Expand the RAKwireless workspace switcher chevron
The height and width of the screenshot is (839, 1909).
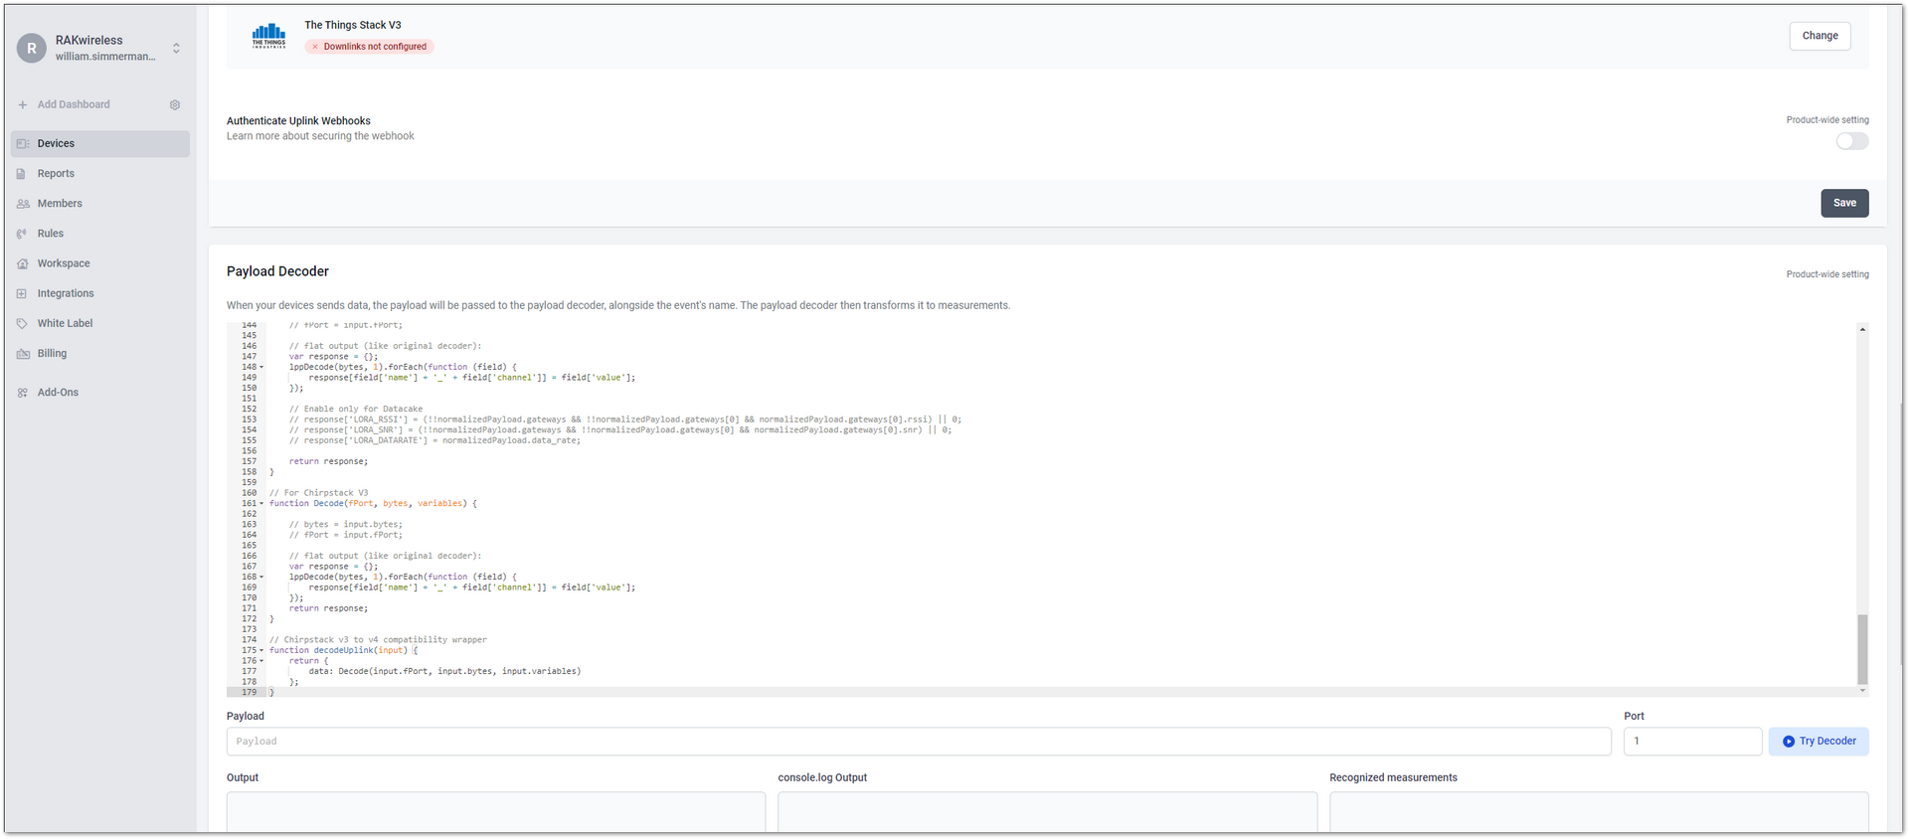176,48
